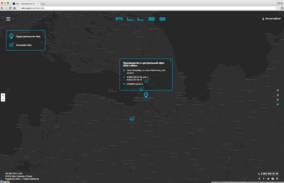The image size is (284, 183).
Task: Click the Paladin Engineering developer link
Action: click(31, 179)
